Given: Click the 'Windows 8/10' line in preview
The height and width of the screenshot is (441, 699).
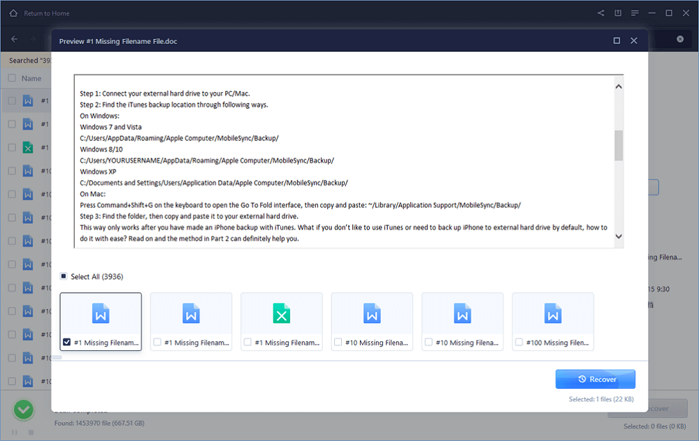Looking at the screenshot, I should [101, 149].
